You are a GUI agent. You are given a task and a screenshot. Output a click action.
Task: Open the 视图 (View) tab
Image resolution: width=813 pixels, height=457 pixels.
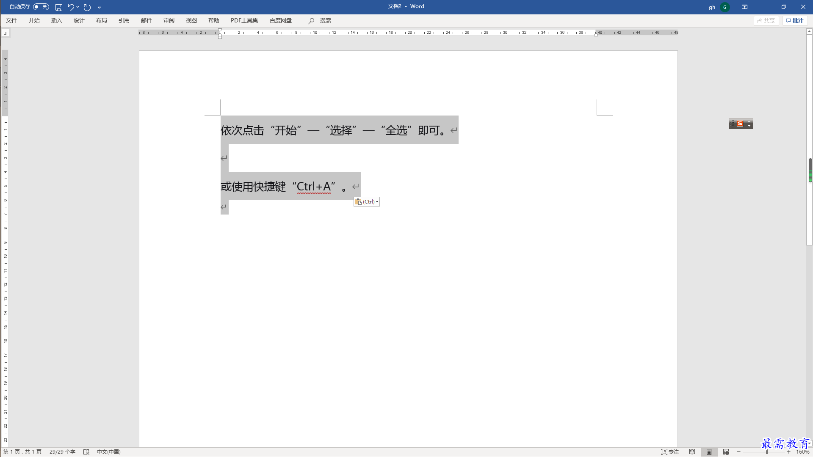pos(191,20)
